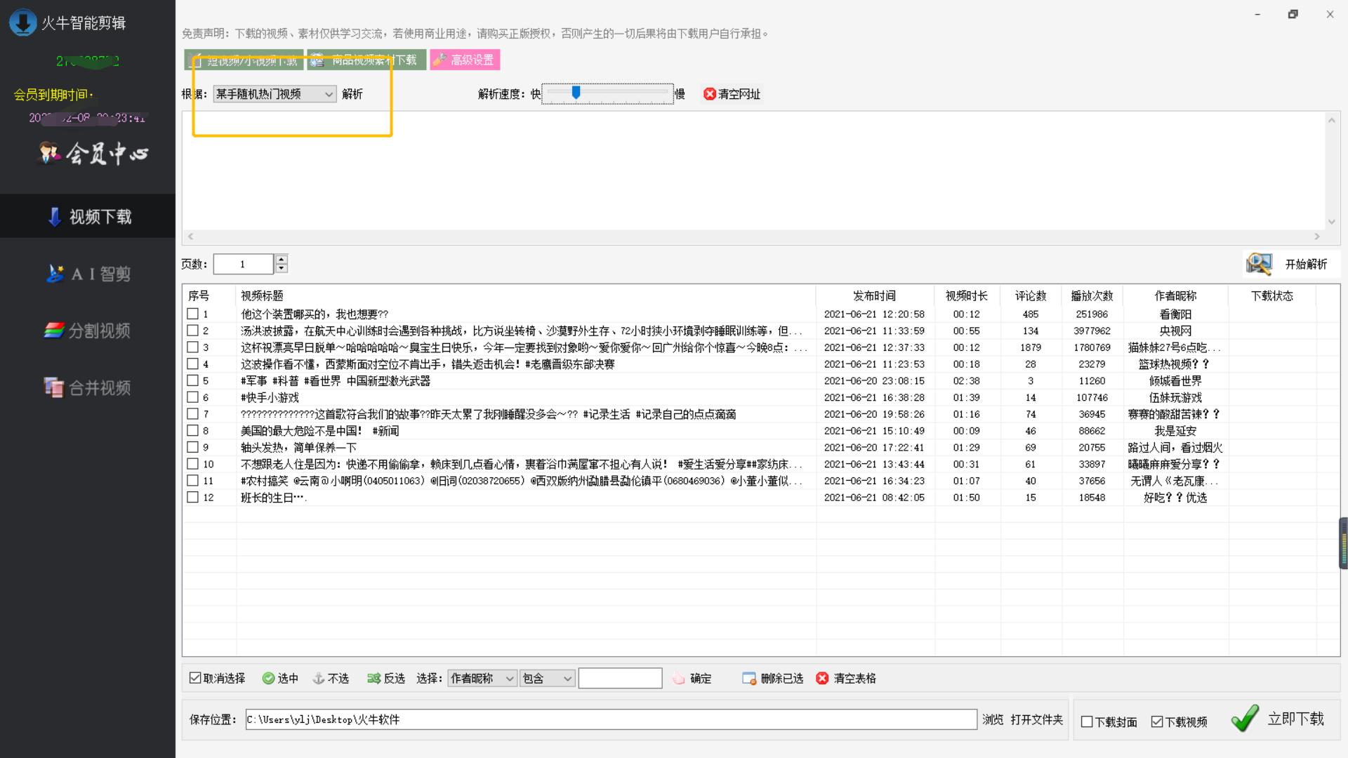Click the 解析 parse link
Image resolution: width=1348 pixels, height=758 pixels.
pyautogui.click(x=352, y=93)
